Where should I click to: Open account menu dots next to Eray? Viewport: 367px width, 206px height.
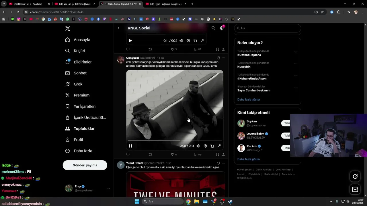pyautogui.click(x=108, y=188)
